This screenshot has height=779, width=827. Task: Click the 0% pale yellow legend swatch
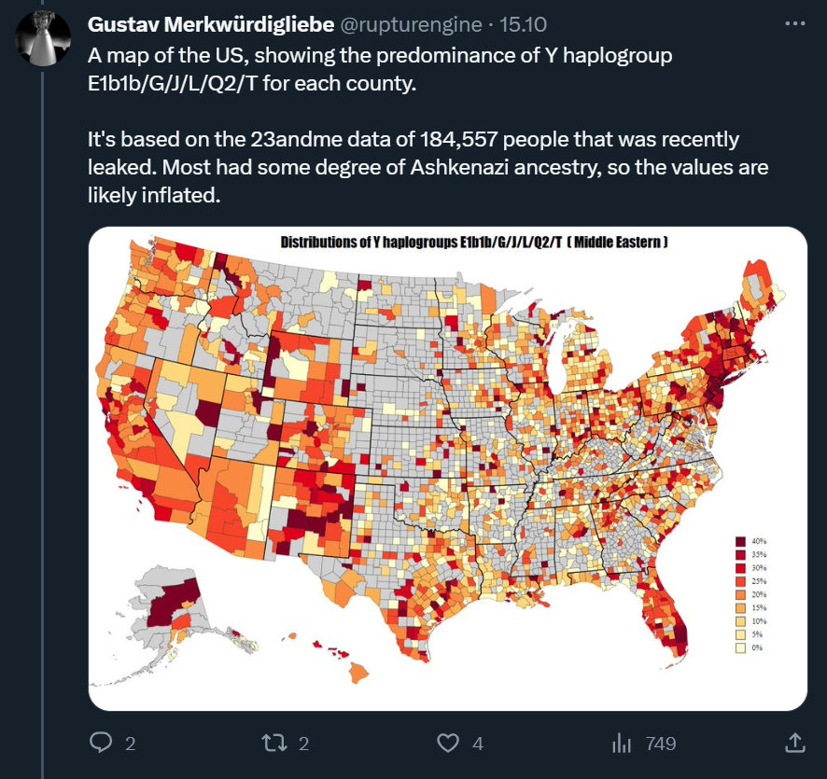click(741, 647)
